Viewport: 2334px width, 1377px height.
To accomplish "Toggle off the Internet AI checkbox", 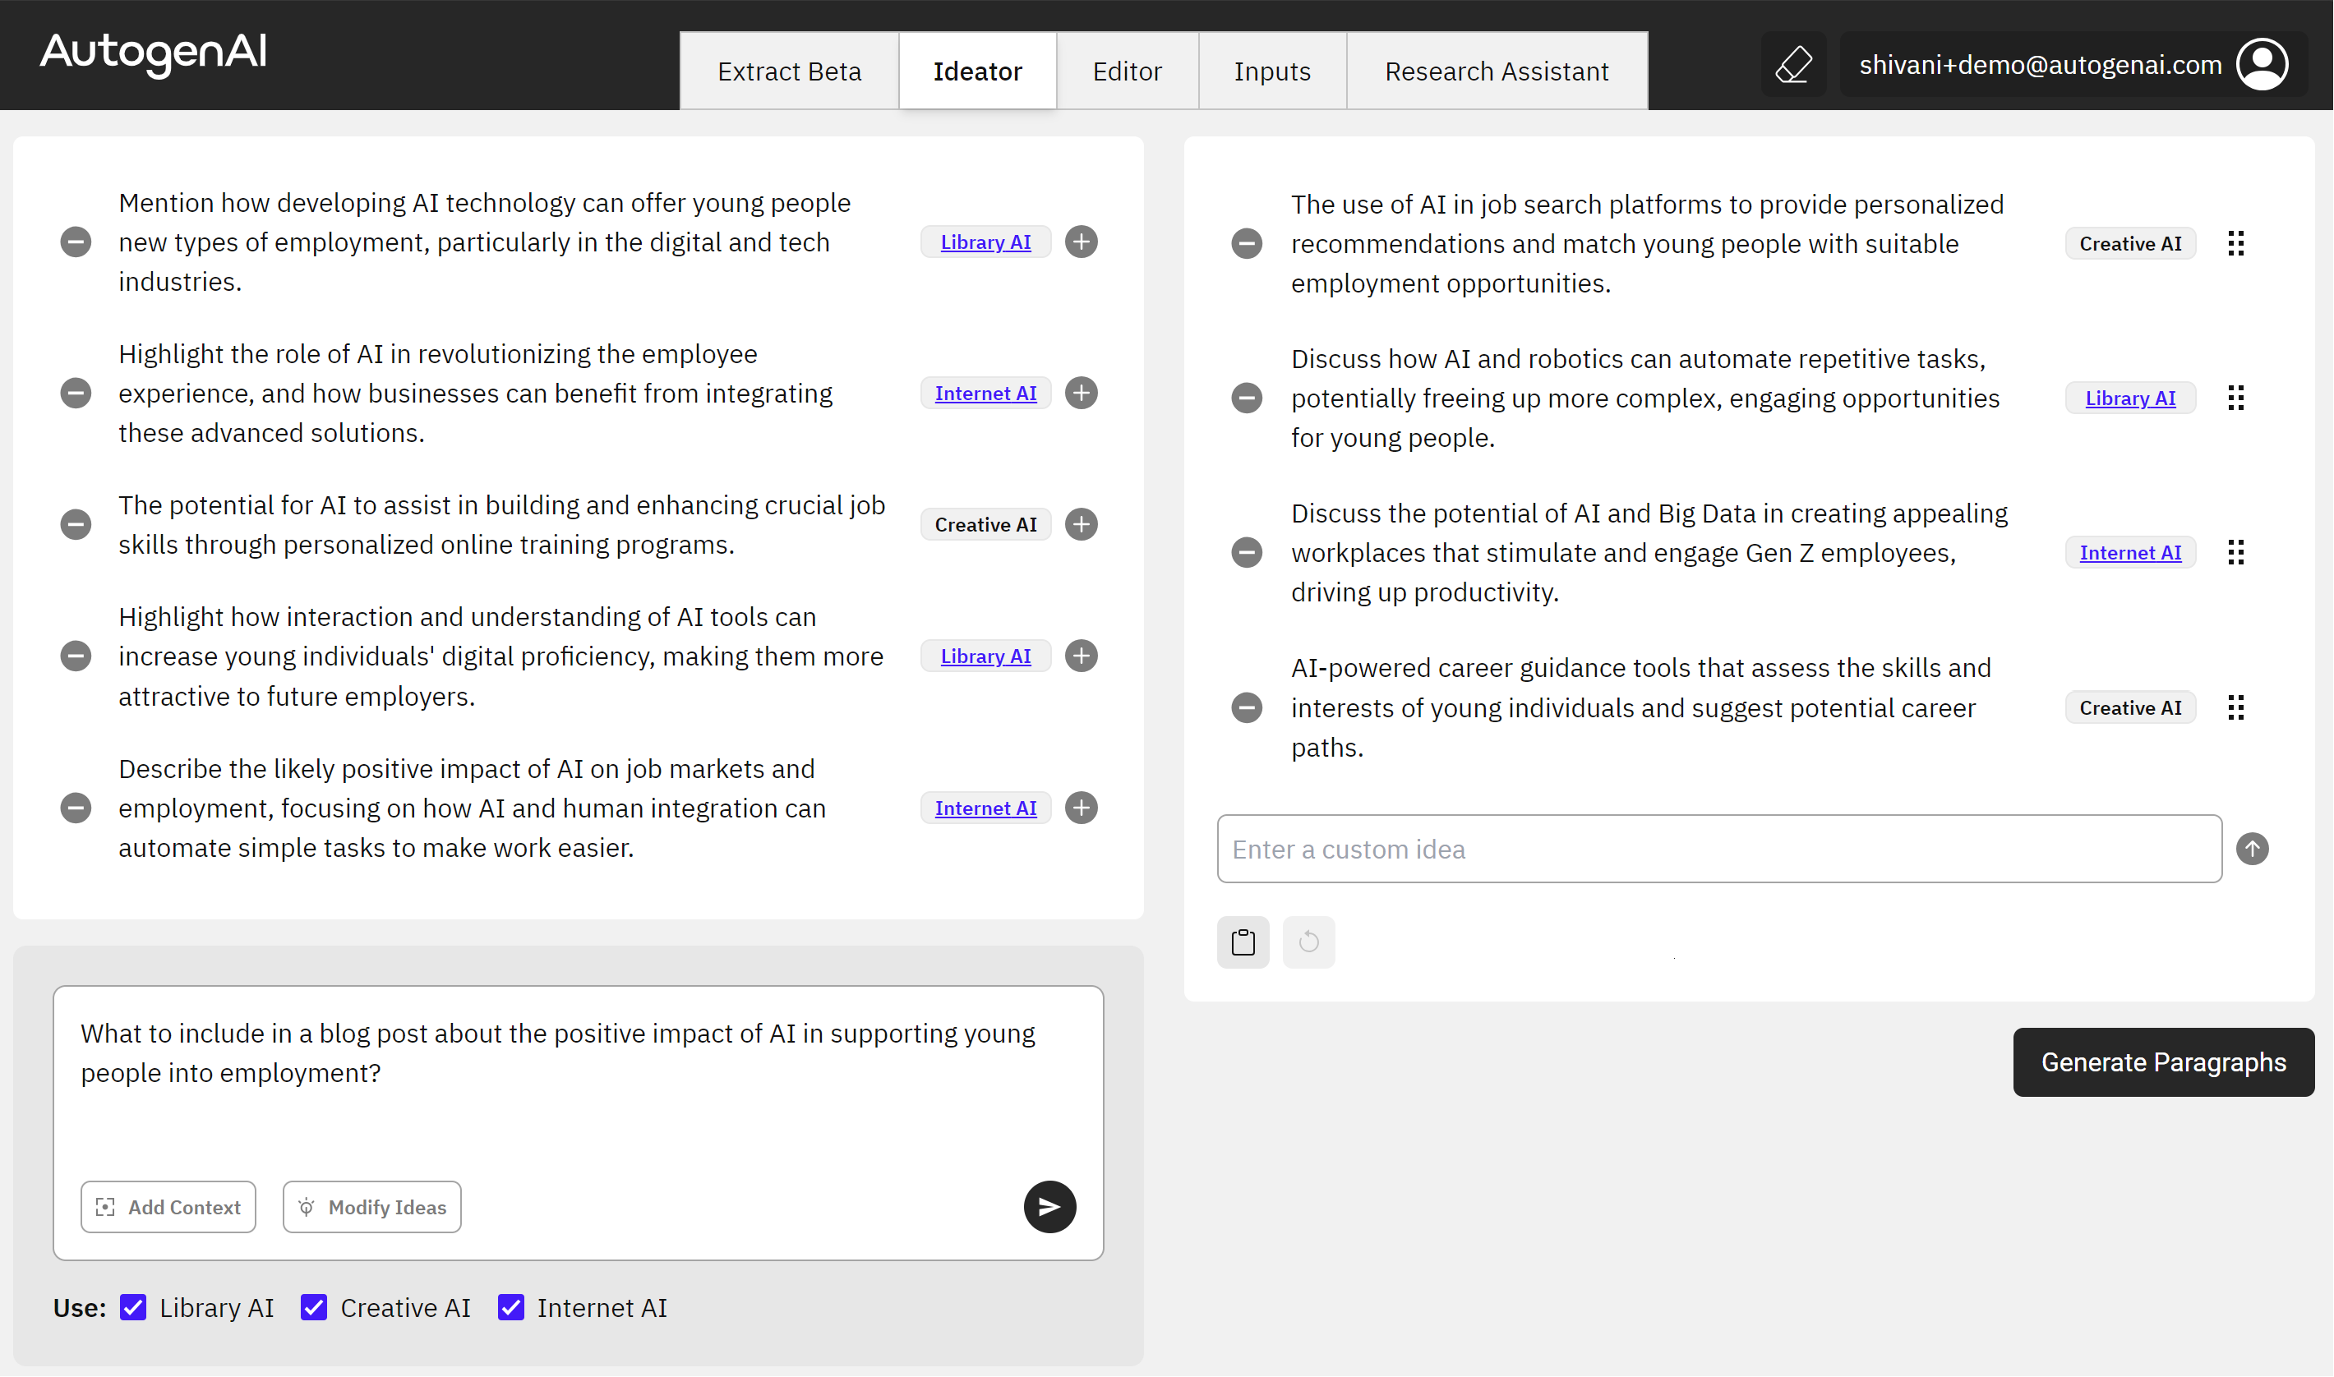I will tap(511, 1307).
